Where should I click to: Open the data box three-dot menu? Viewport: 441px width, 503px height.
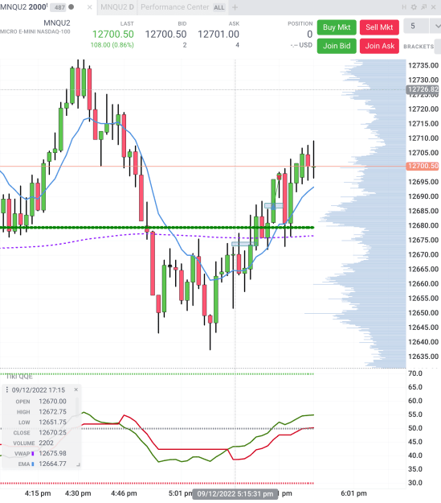(x=7, y=390)
